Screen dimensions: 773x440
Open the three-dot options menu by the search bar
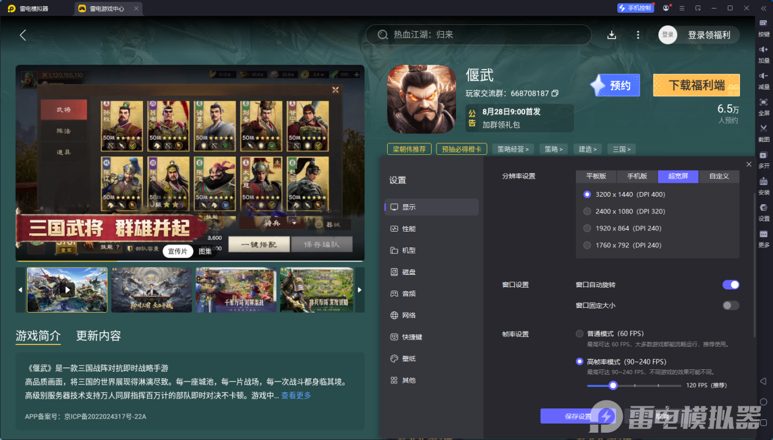click(638, 35)
